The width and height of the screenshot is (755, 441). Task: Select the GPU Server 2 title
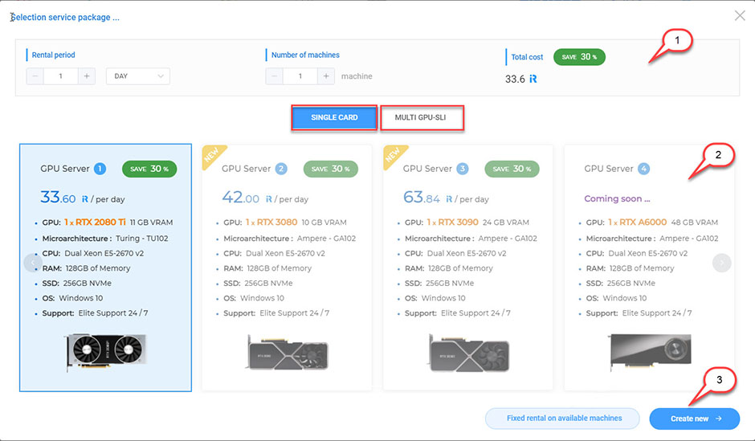point(247,169)
